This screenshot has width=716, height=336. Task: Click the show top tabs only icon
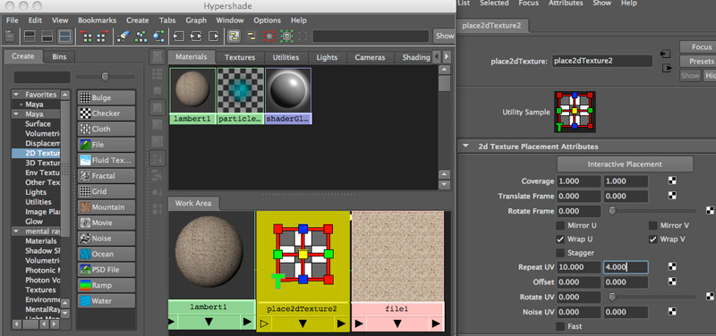(x=30, y=36)
